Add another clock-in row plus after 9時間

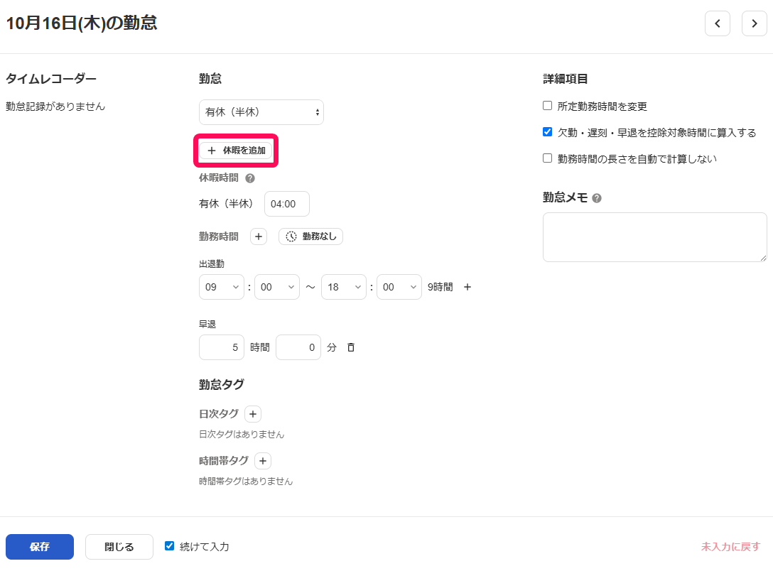pyautogui.click(x=467, y=287)
